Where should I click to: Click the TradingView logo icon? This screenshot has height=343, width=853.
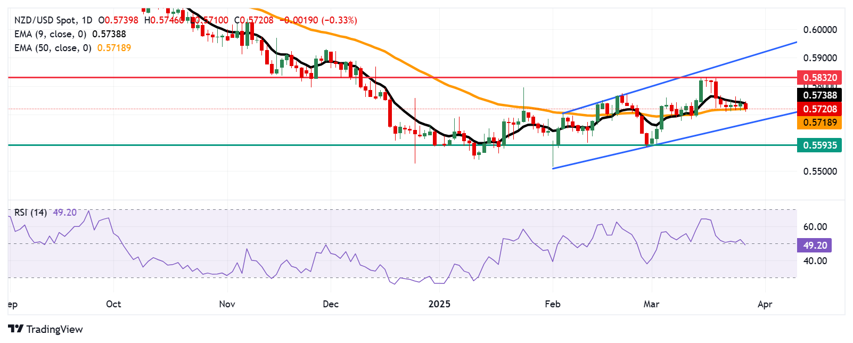(x=15, y=329)
